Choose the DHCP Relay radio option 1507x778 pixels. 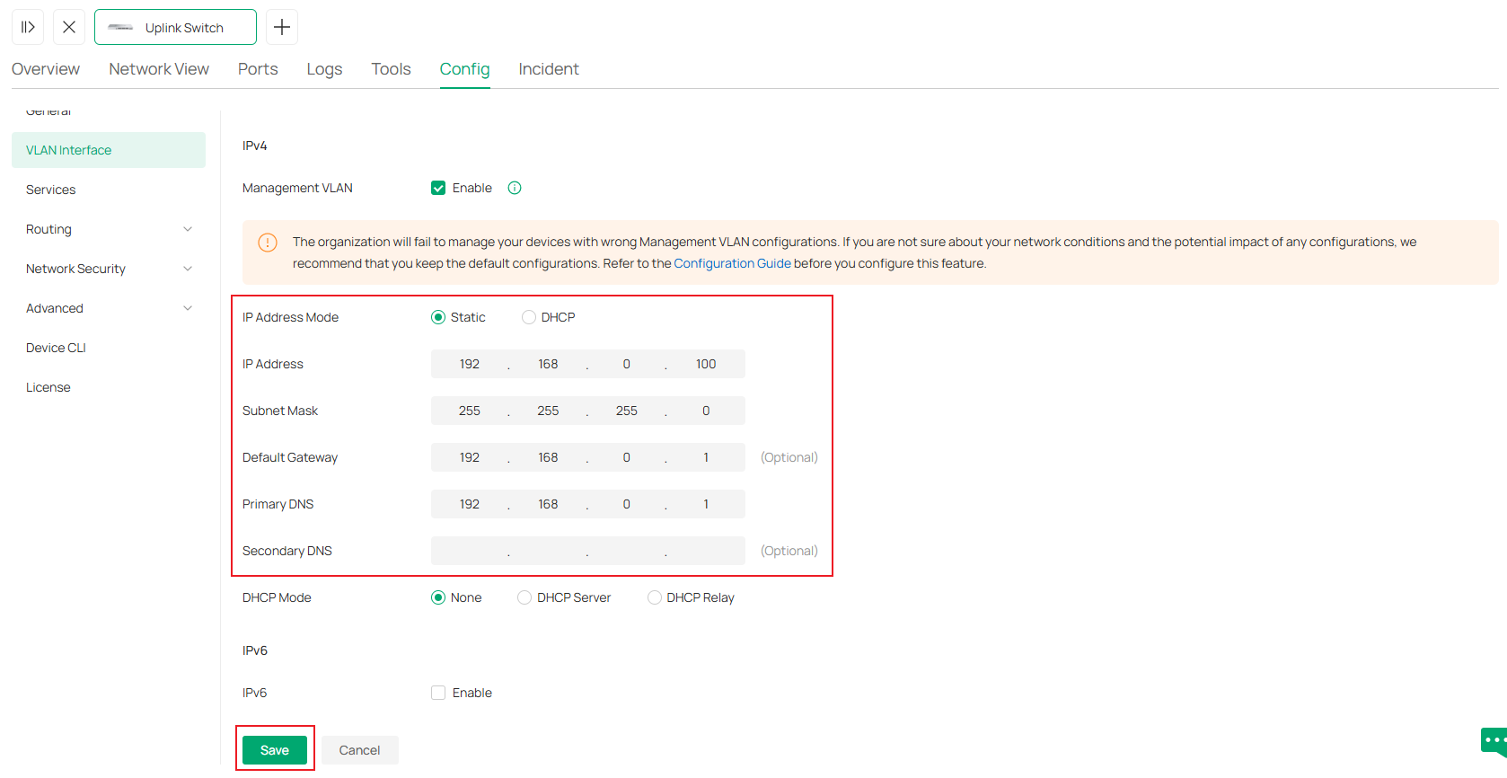tap(655, 597)
